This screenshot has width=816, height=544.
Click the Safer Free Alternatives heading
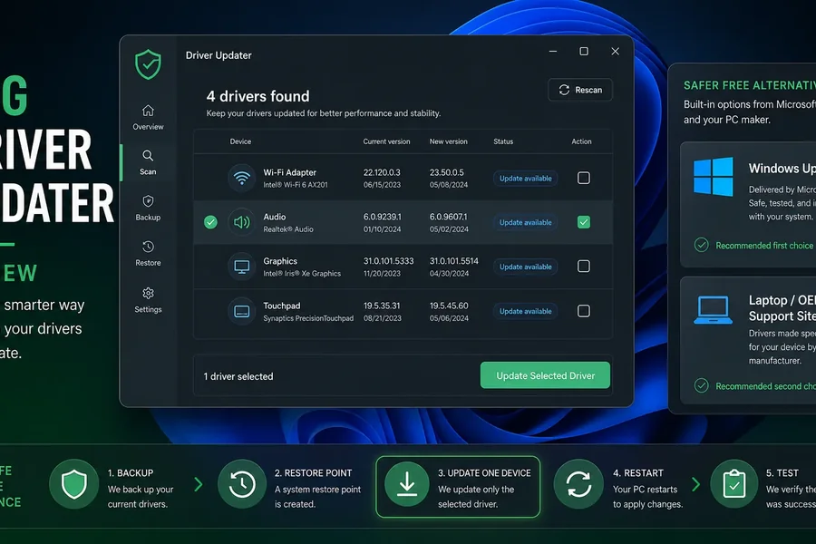(x=750, y=85)
